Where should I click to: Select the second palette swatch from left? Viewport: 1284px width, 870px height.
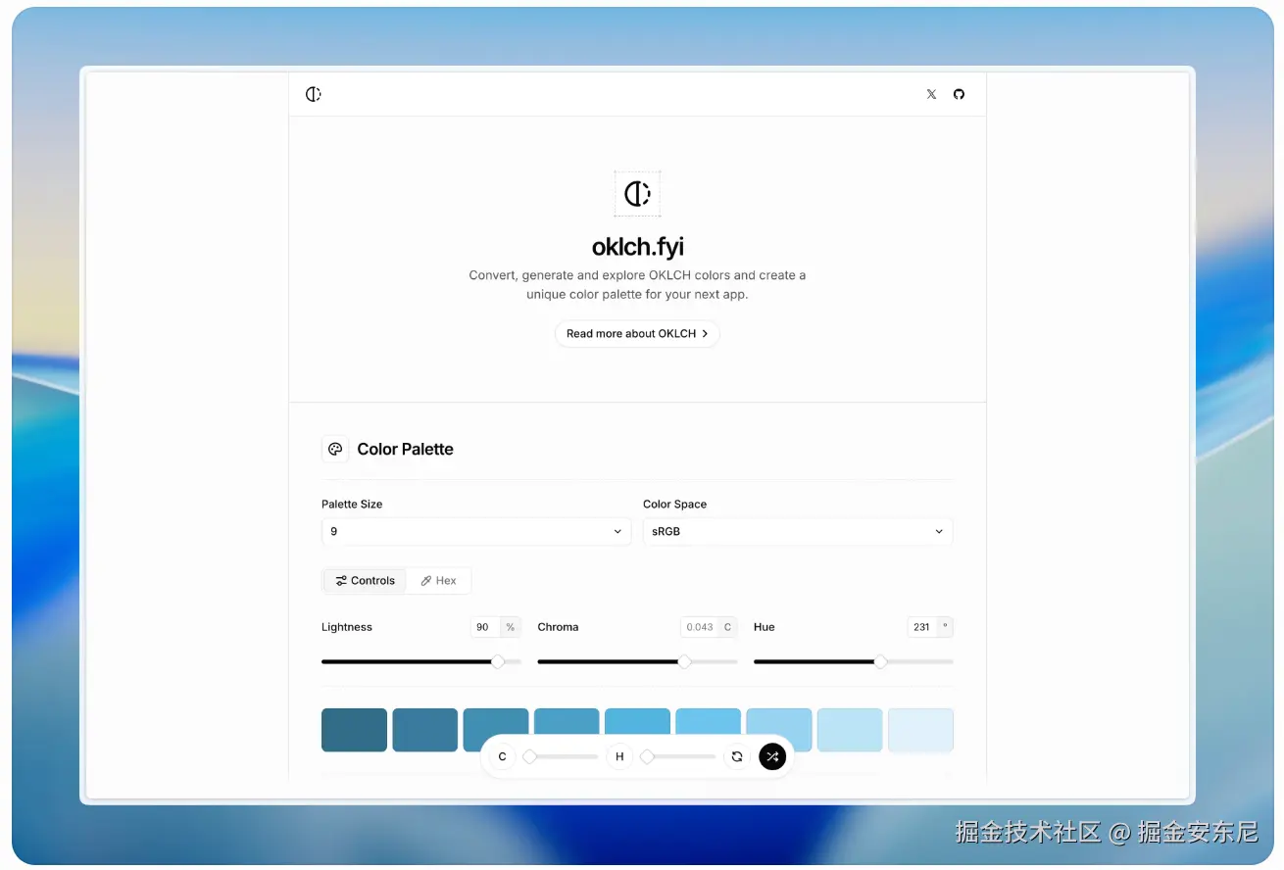click(425, 730)
